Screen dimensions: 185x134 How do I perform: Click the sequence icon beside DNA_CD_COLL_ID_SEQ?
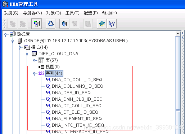coord(48,80)
